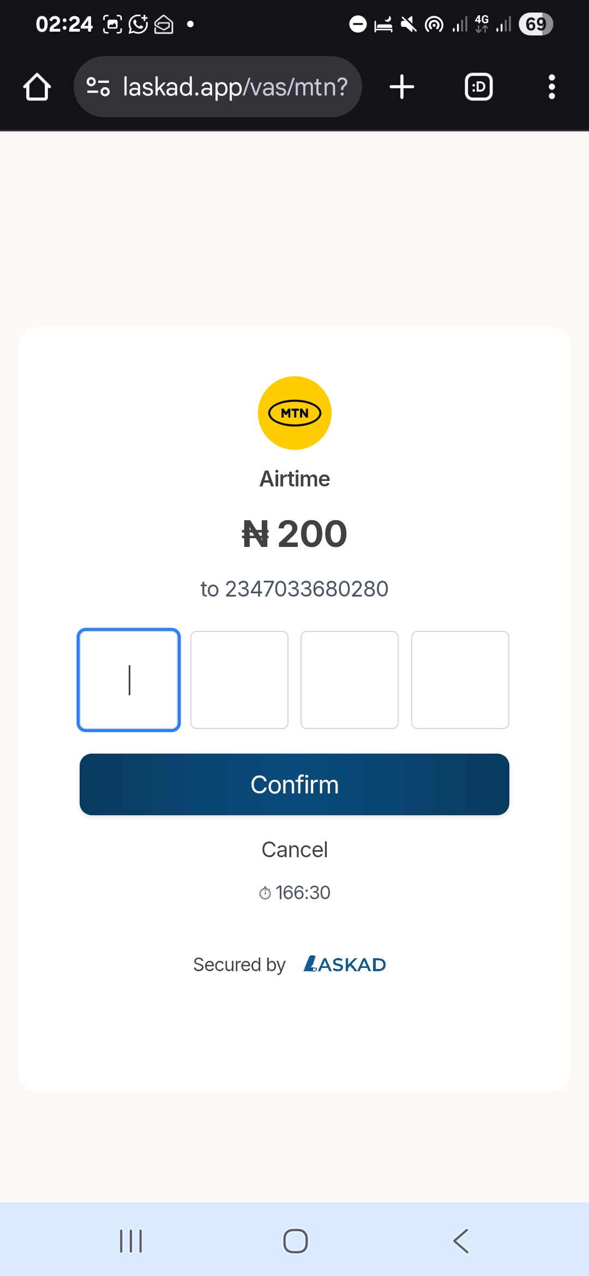
Task: Select the fourth PIN digit box
Action: [x=460, y=680]
